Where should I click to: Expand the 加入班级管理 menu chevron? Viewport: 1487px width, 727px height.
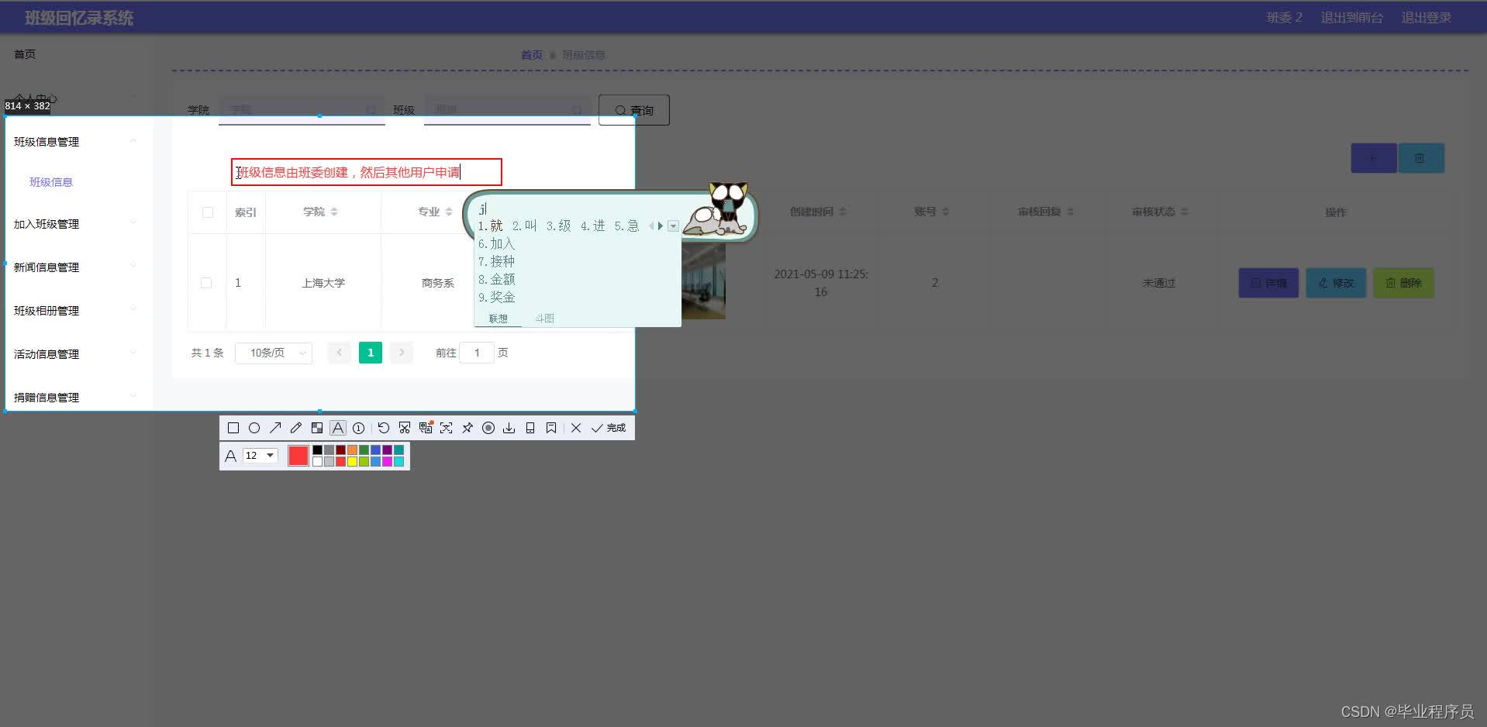pos(133,223)
